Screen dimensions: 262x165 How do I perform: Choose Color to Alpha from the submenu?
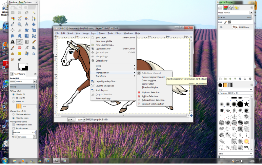pos(150,81)
